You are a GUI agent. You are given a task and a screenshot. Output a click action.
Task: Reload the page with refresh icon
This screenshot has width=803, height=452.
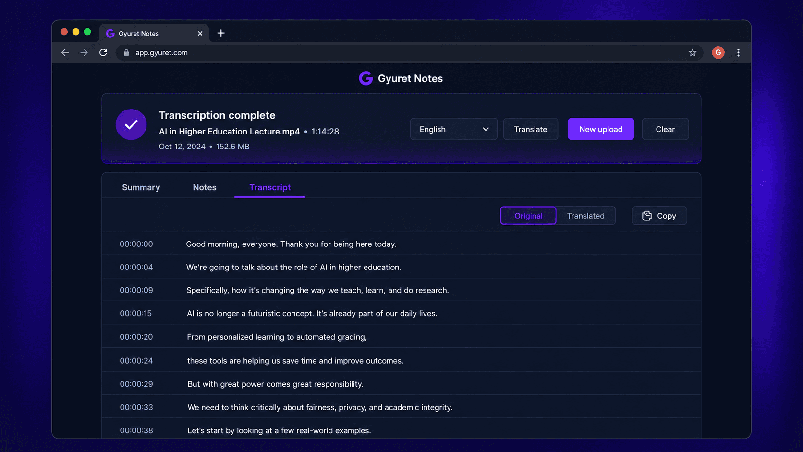point(103,53)
